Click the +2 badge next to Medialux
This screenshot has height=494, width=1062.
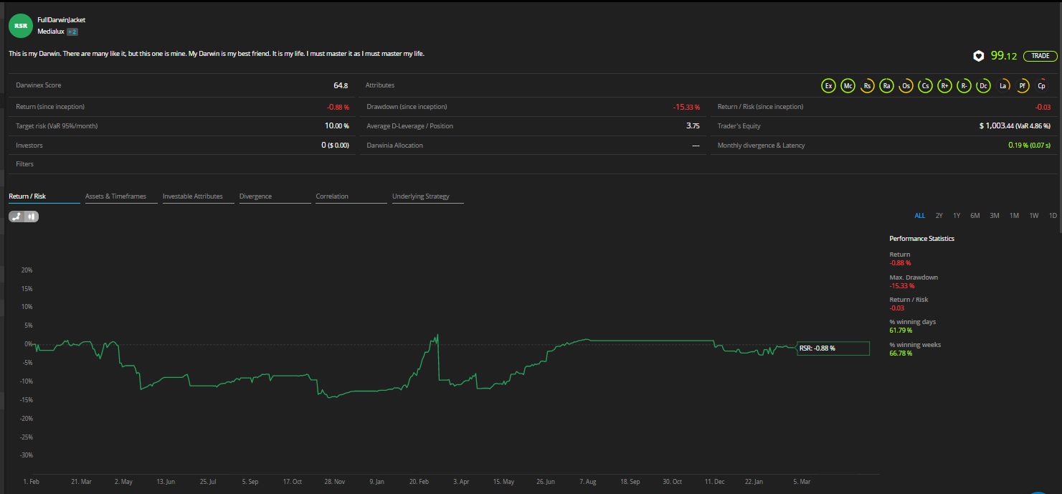pyautogui.click(x=72, y=32)
